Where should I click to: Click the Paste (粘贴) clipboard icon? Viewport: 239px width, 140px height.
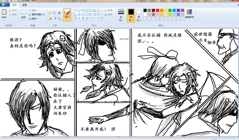pyautogui.click(x=4, y=12)
